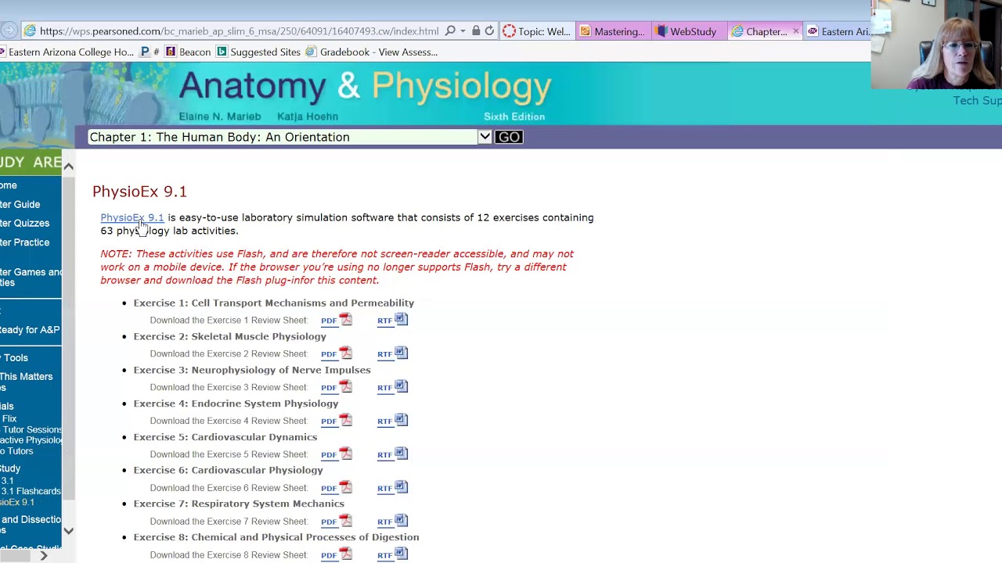Open Chapter Quizzes sidebar item
Screen dimensions: 1002x563
coord(24,223)
